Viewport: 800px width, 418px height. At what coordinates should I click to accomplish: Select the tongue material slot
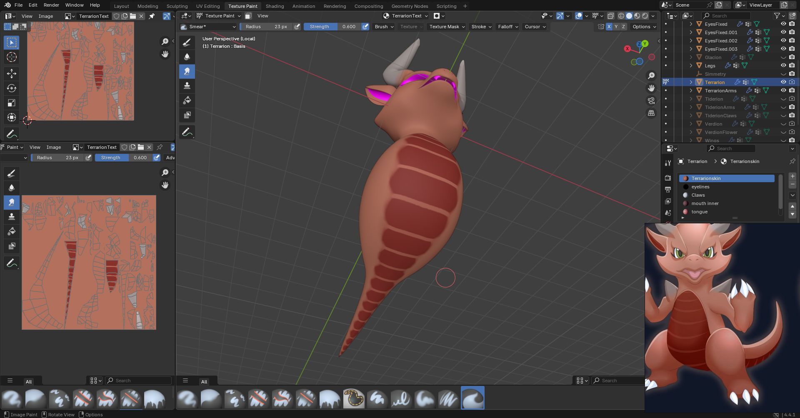coord(727,212)
